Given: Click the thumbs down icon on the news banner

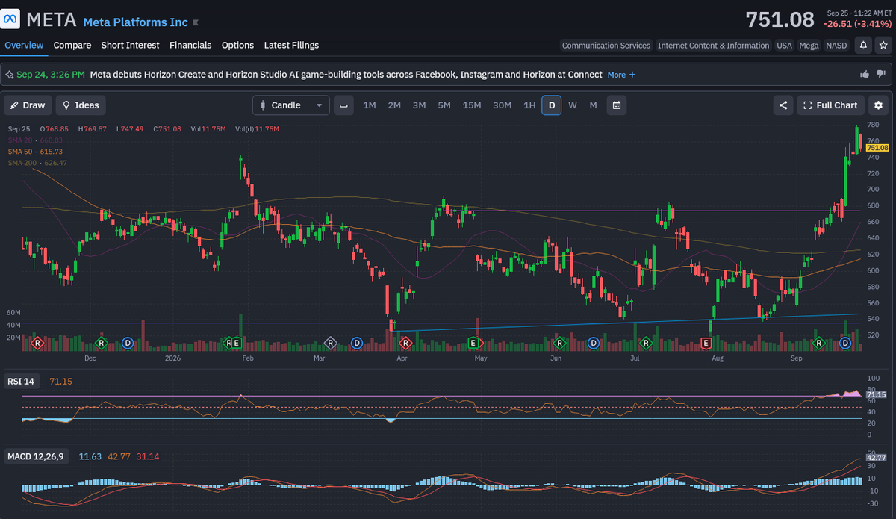Looking at the screenshot, I should coord(881,74).
